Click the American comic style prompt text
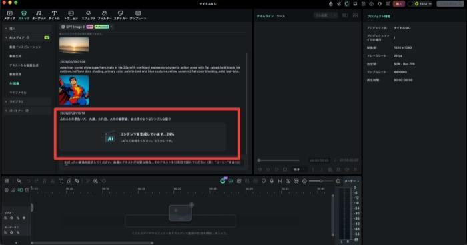467x245 pixels. click(x=150, y=69)
